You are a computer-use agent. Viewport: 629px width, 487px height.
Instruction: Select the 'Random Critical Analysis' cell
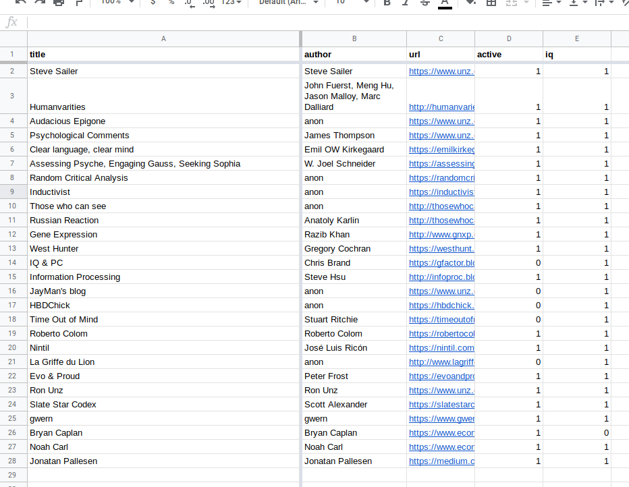click(163, 177)
